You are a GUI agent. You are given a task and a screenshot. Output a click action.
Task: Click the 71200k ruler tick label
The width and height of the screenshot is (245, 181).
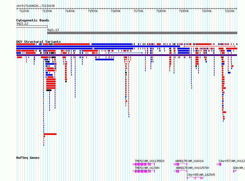[24, 11]
